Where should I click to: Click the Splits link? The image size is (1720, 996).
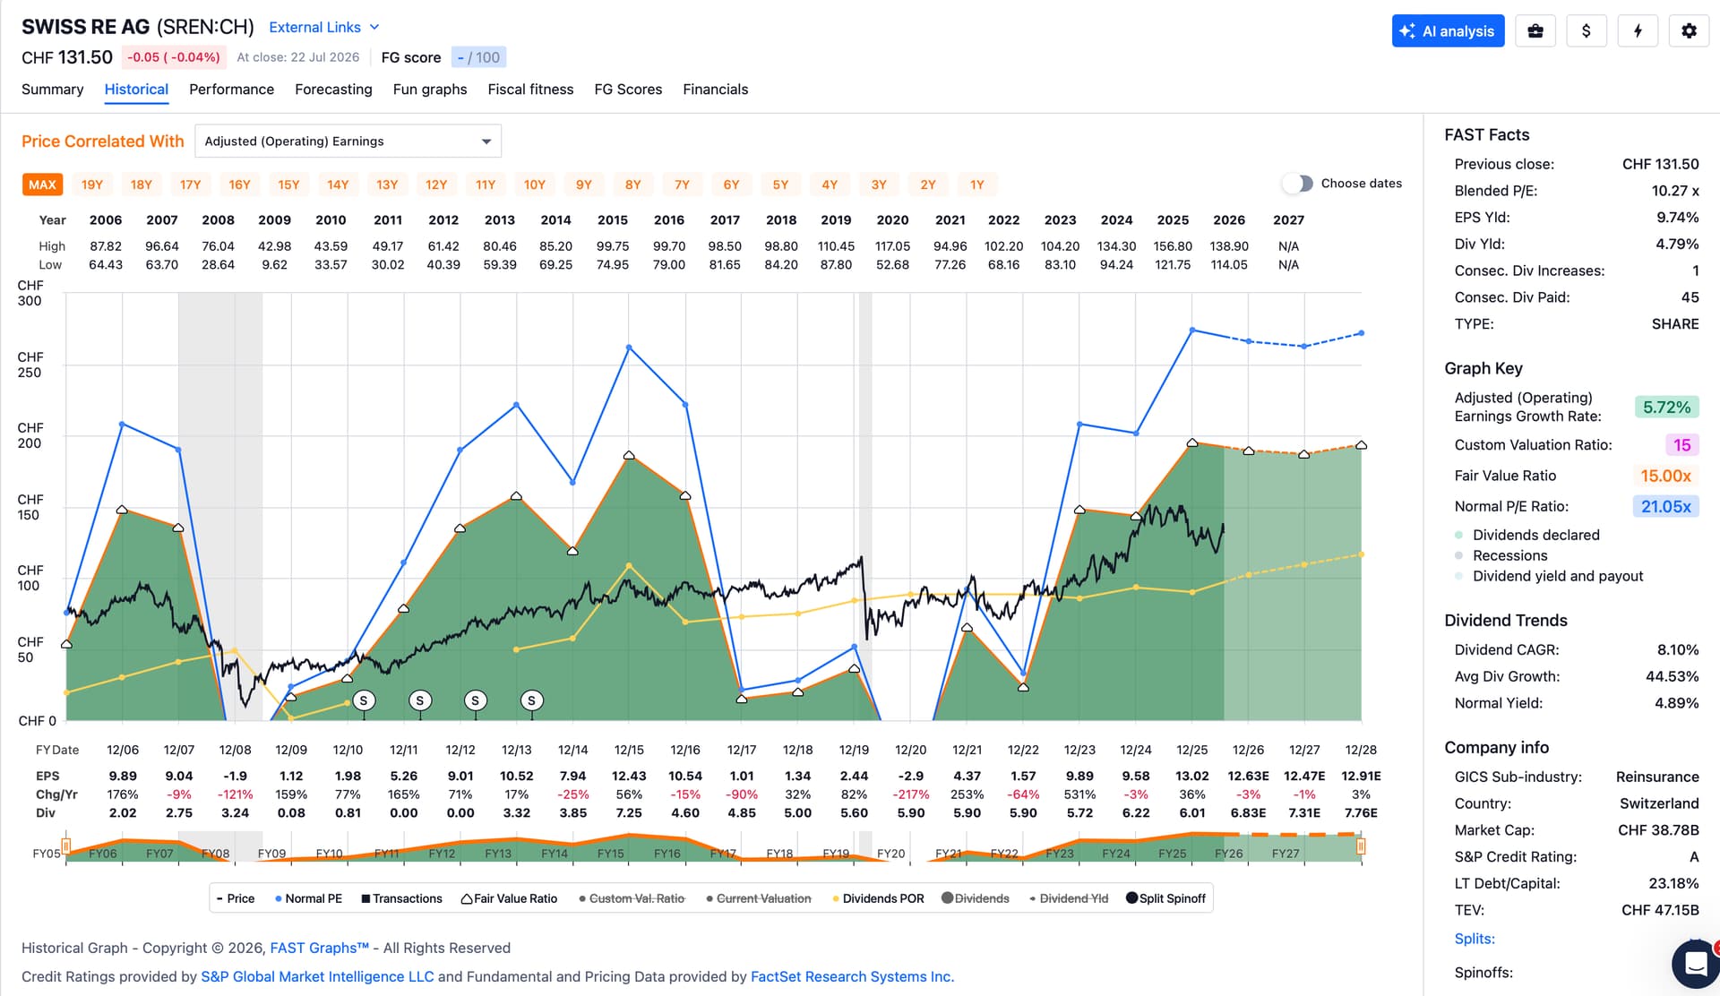1475,939
